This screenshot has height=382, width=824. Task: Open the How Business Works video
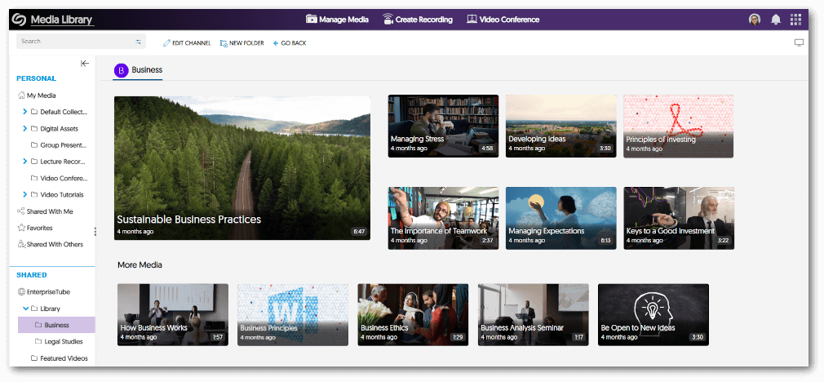pyautogui.click(x=173, y=315)
